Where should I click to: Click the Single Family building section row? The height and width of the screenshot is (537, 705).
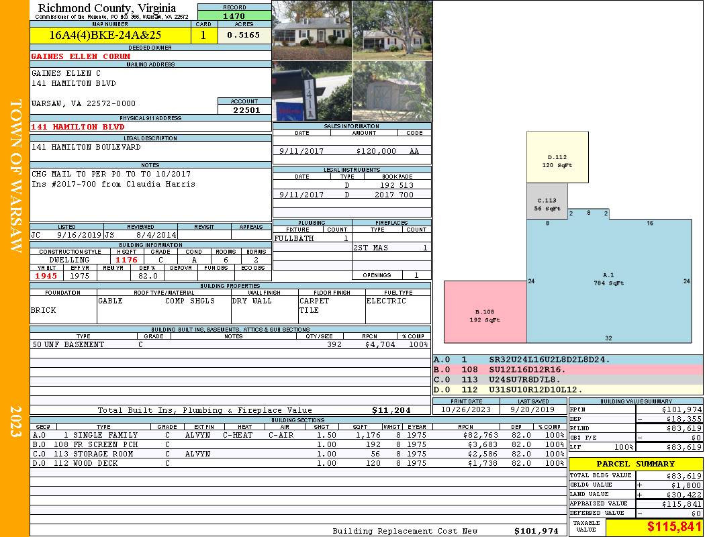point(297,435)
